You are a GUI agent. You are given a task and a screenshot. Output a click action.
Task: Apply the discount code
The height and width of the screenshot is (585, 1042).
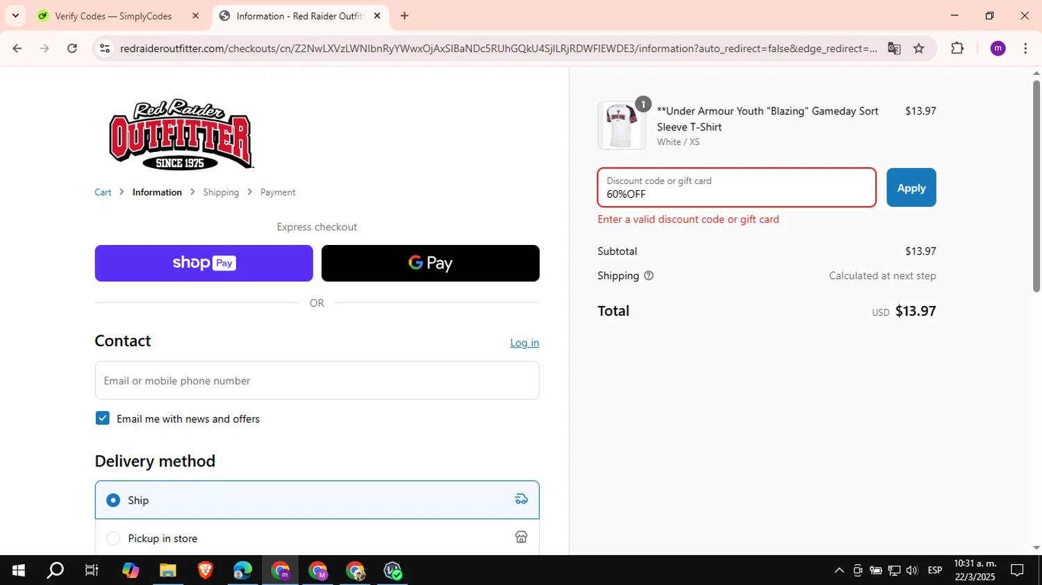(911, 187)
